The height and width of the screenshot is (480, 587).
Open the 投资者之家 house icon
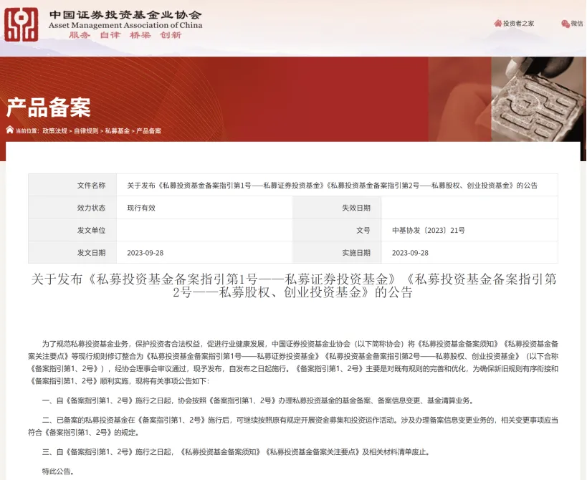pos(497,23)
